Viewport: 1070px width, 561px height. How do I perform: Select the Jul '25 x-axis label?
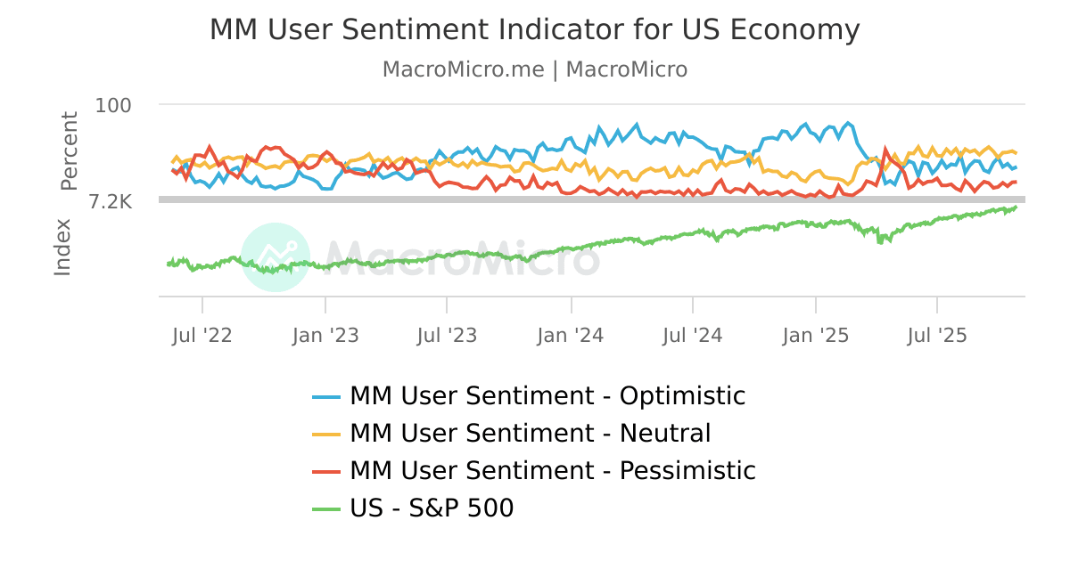coord(937,336)
